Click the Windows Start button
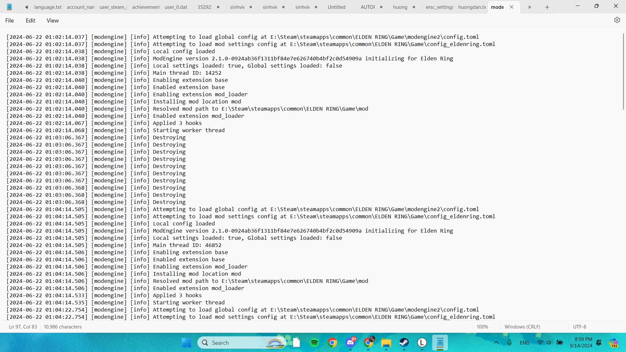 pyautogui.click(x=186, y=343)
